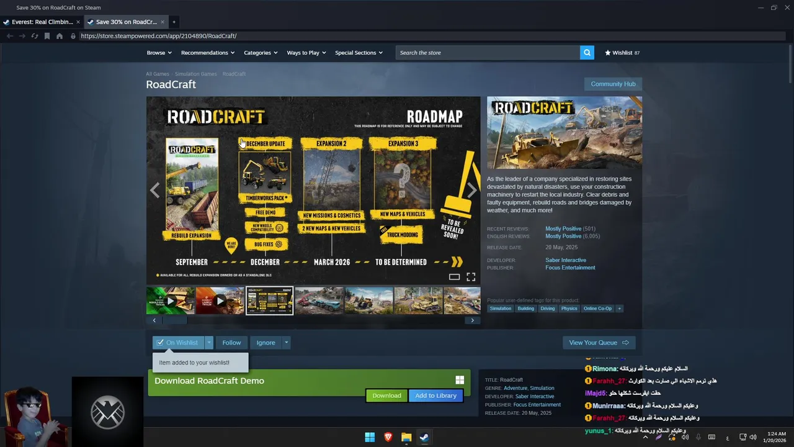Open the Special Sections dropdown
Viewport: 794px width, 447px height.
pos(359,53)
